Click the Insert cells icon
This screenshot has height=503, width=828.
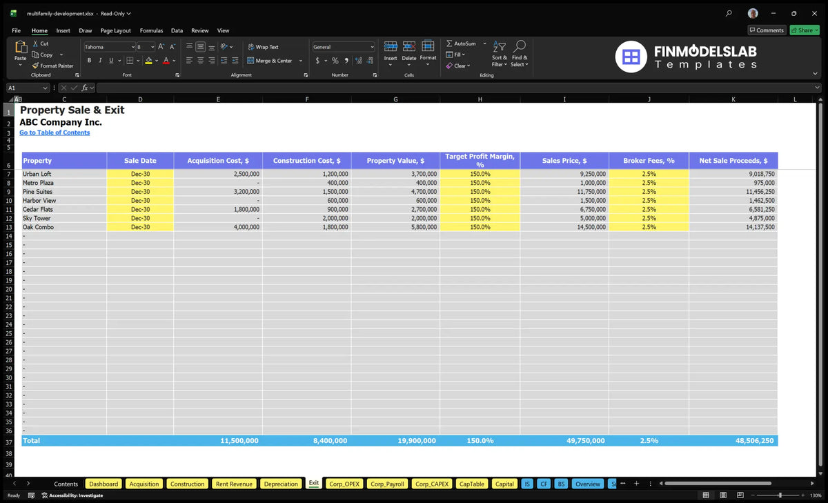(x=391, y=46)
